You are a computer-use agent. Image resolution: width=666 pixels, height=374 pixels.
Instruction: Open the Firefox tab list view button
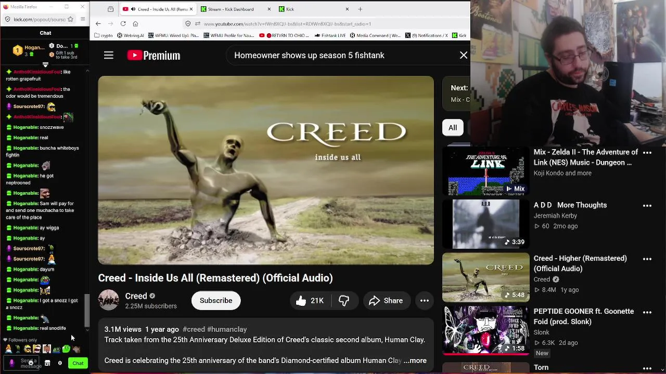tap(110, 9)
